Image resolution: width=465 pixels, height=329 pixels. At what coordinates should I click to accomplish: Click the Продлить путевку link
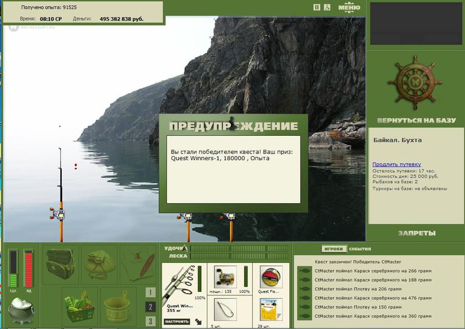coord(396,164)
